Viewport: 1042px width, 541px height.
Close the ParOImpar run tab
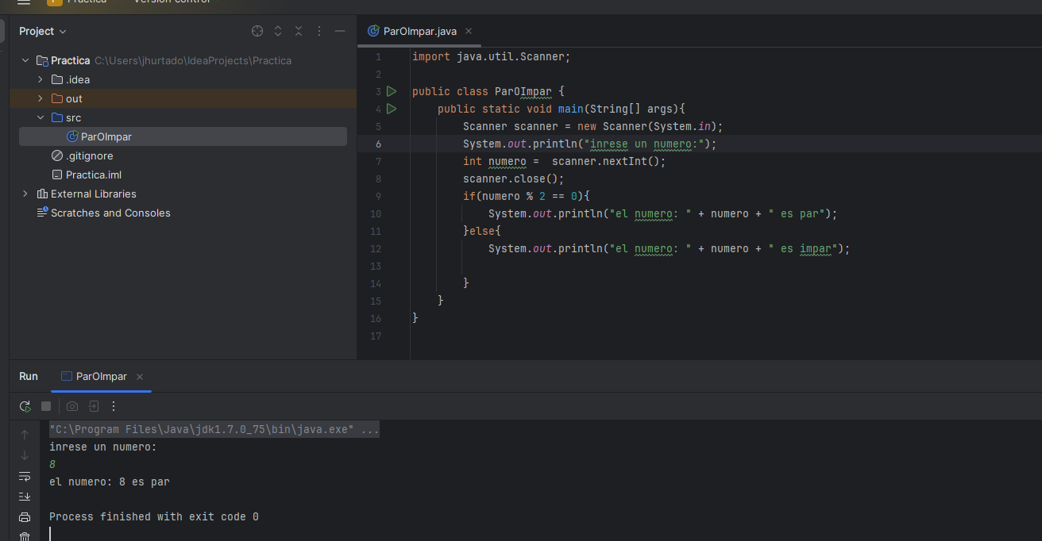click(140, 377)
